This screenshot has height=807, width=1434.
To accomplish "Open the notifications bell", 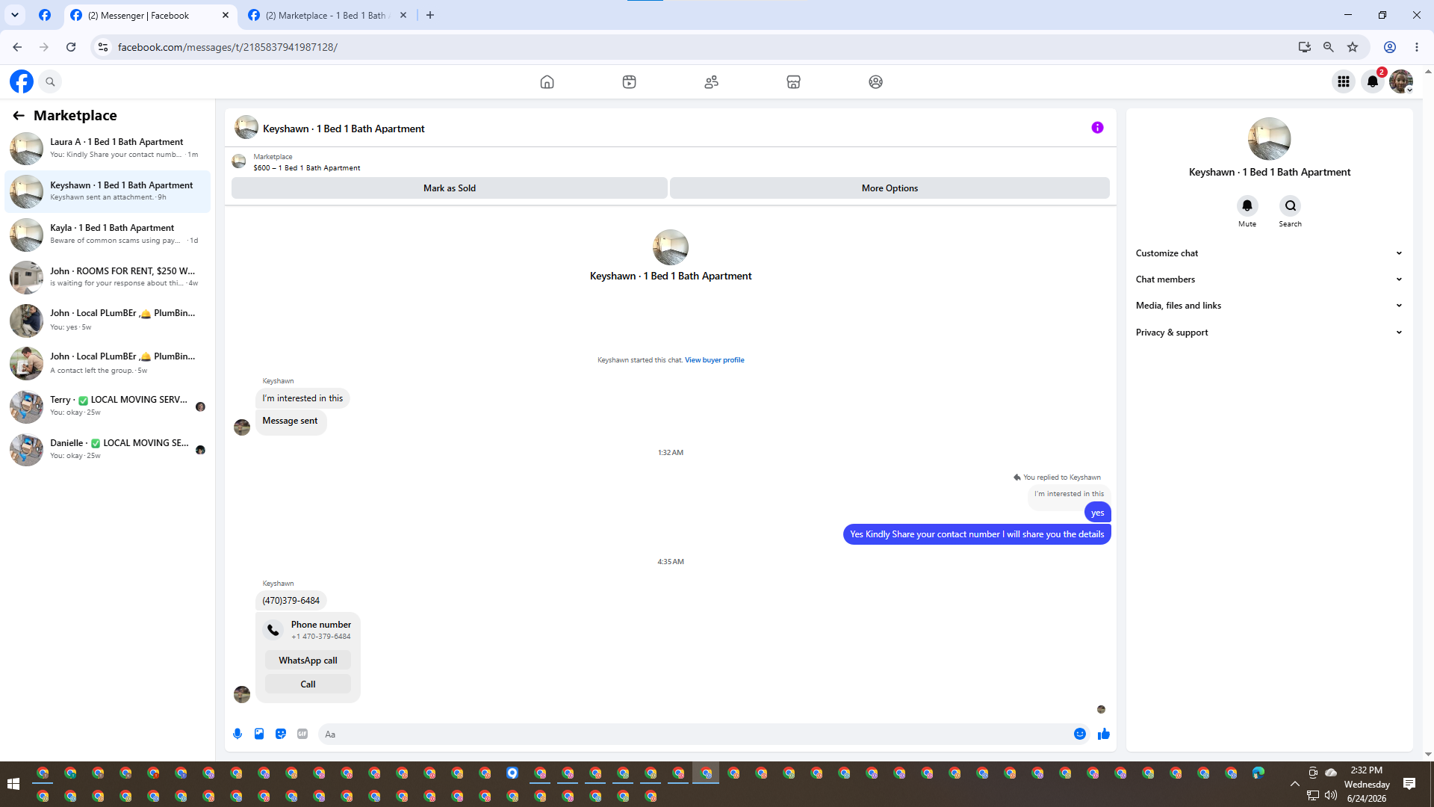I will pos(1373,81).
